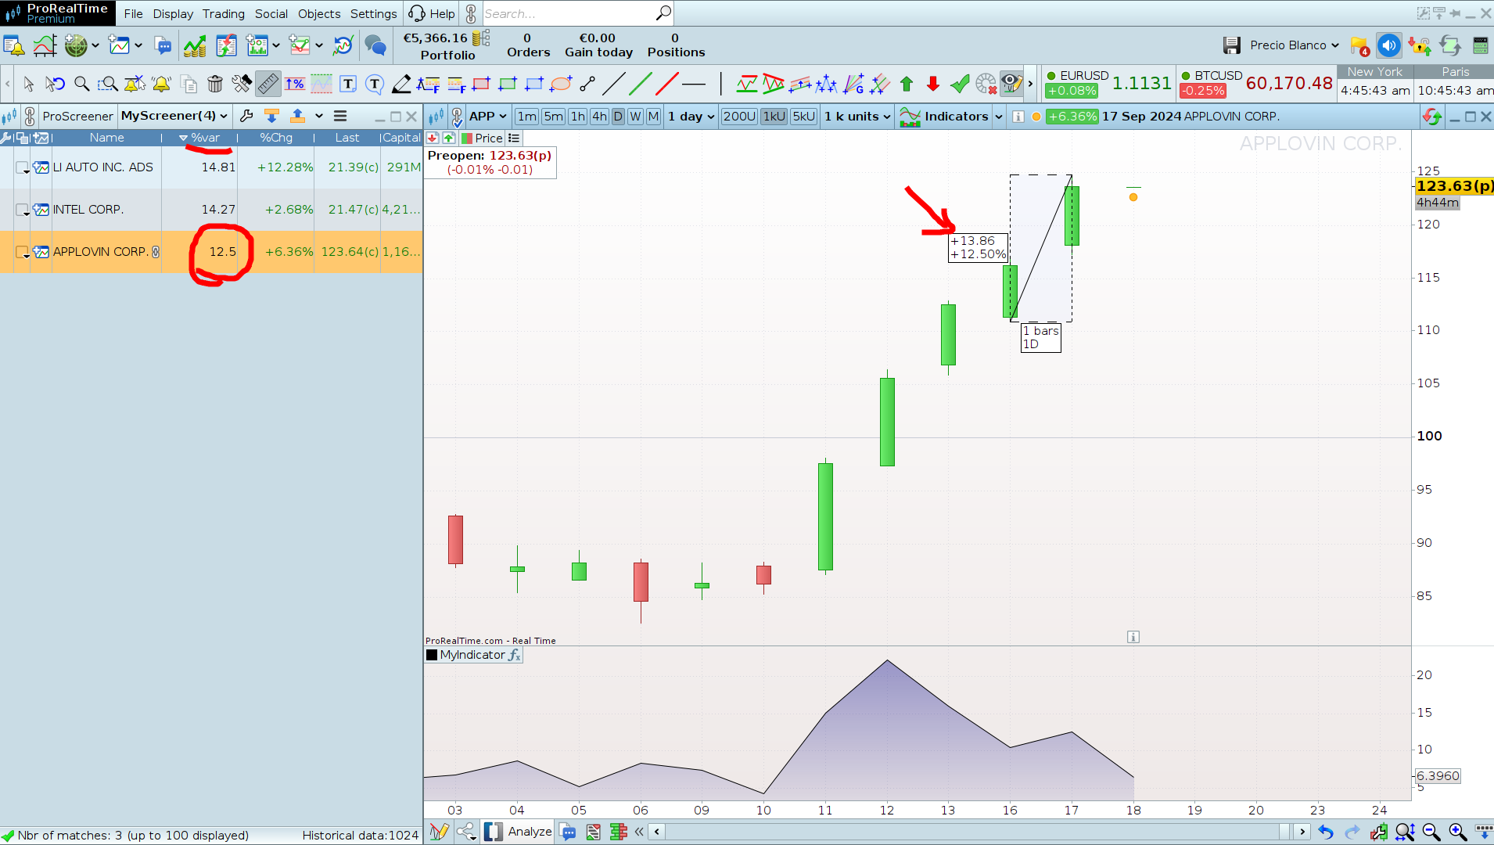
Task: Click the zoom out icon below chart
Action: pyautogui.click(x=1431, y=832)
